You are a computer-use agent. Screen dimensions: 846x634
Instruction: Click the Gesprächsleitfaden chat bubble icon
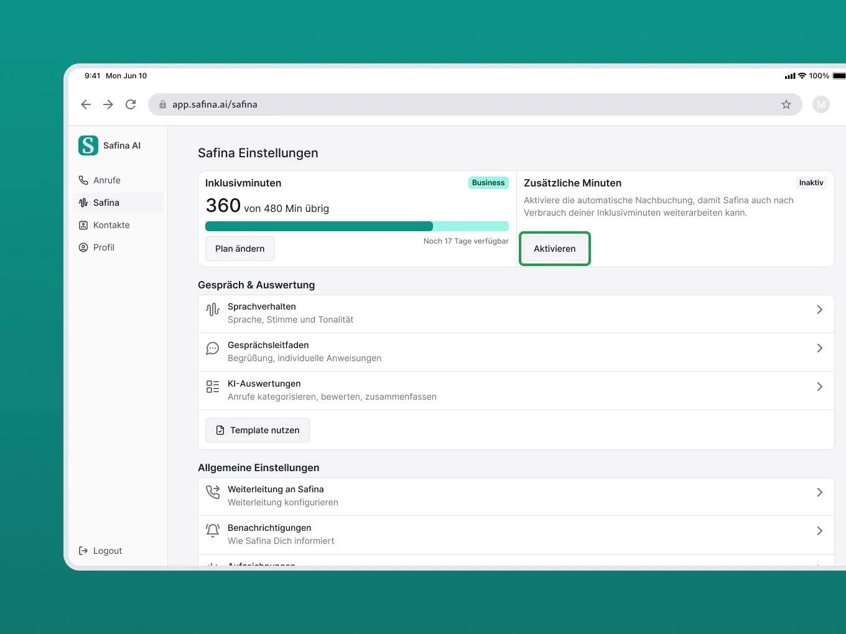coord(213,348)
